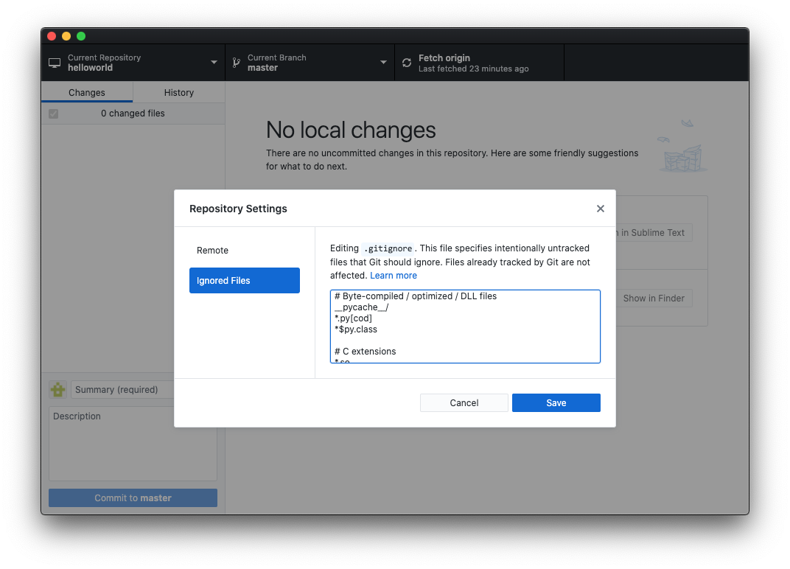Switch to the Changes tab
790x569 pixels.
click(87, 93)
